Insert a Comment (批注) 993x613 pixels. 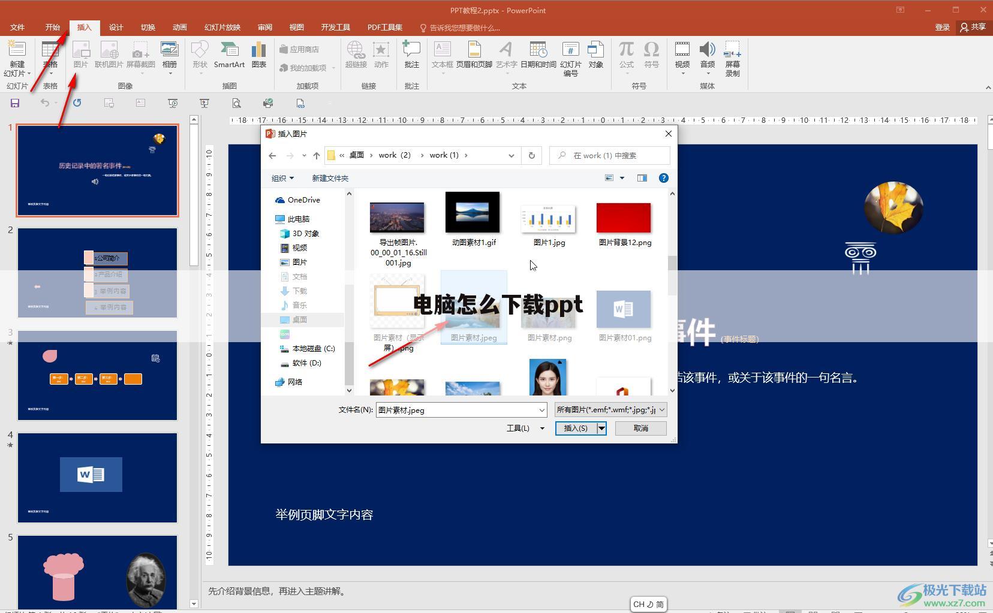pos(411,55)
